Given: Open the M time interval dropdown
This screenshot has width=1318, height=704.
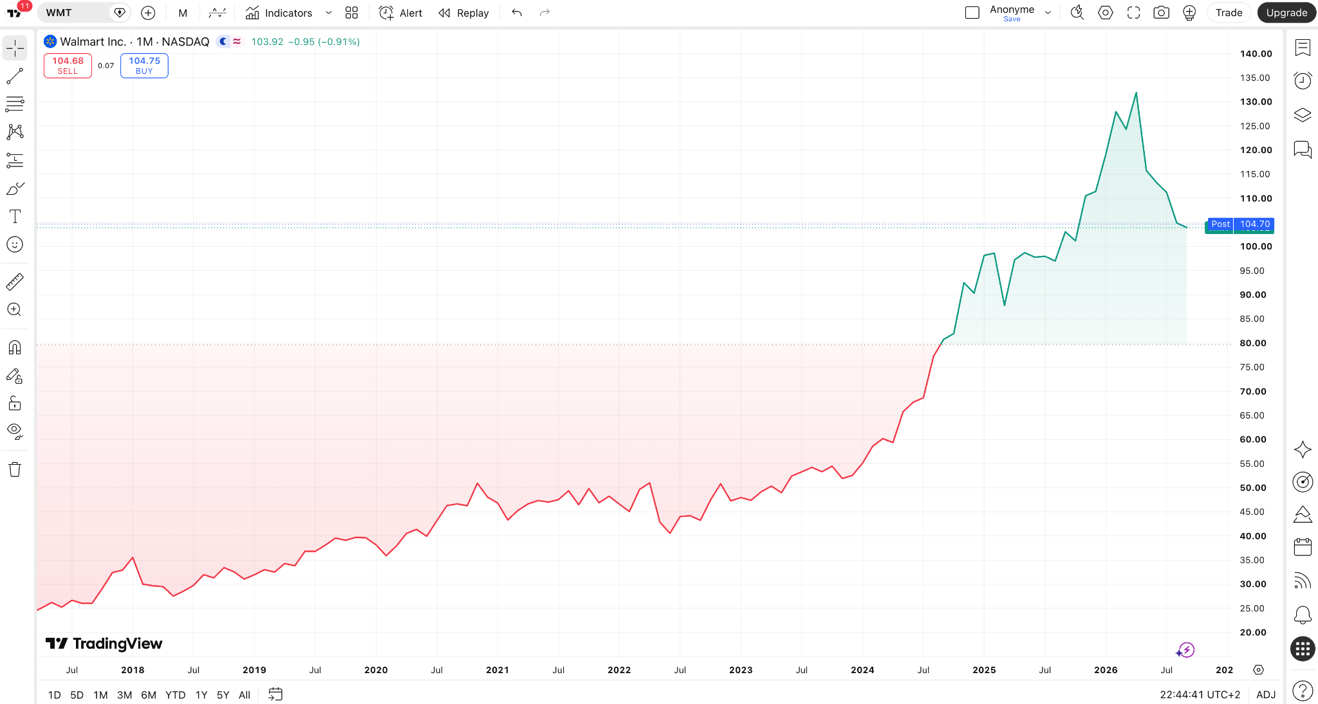Looking at the screenshot, I should click(x=183, y=13).
